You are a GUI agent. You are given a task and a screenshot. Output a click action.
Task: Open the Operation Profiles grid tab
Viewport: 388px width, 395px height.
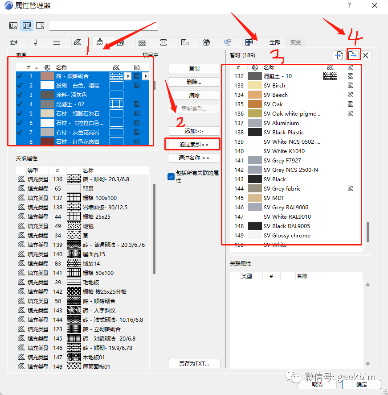point(249,42)
